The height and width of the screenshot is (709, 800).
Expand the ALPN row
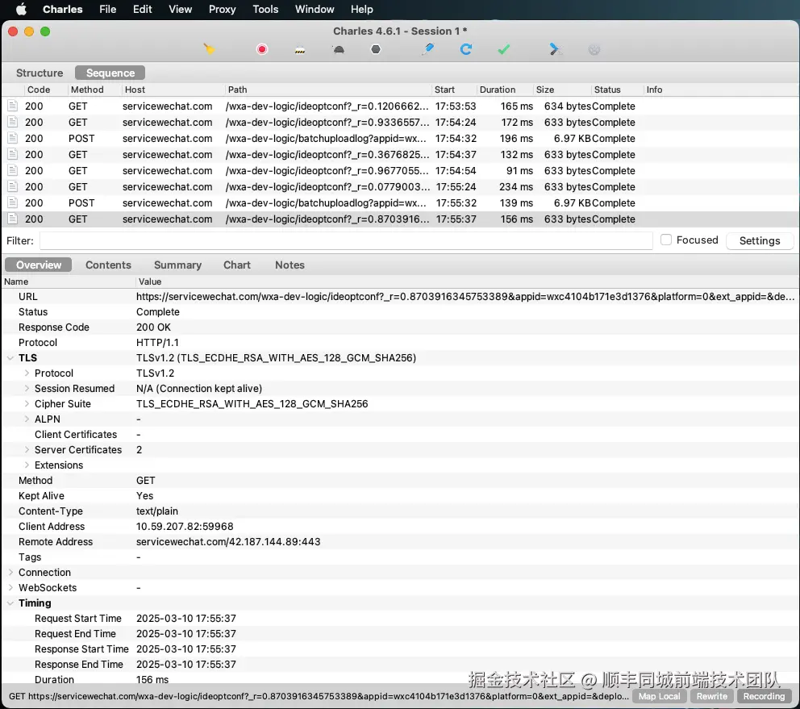point(27,419)
